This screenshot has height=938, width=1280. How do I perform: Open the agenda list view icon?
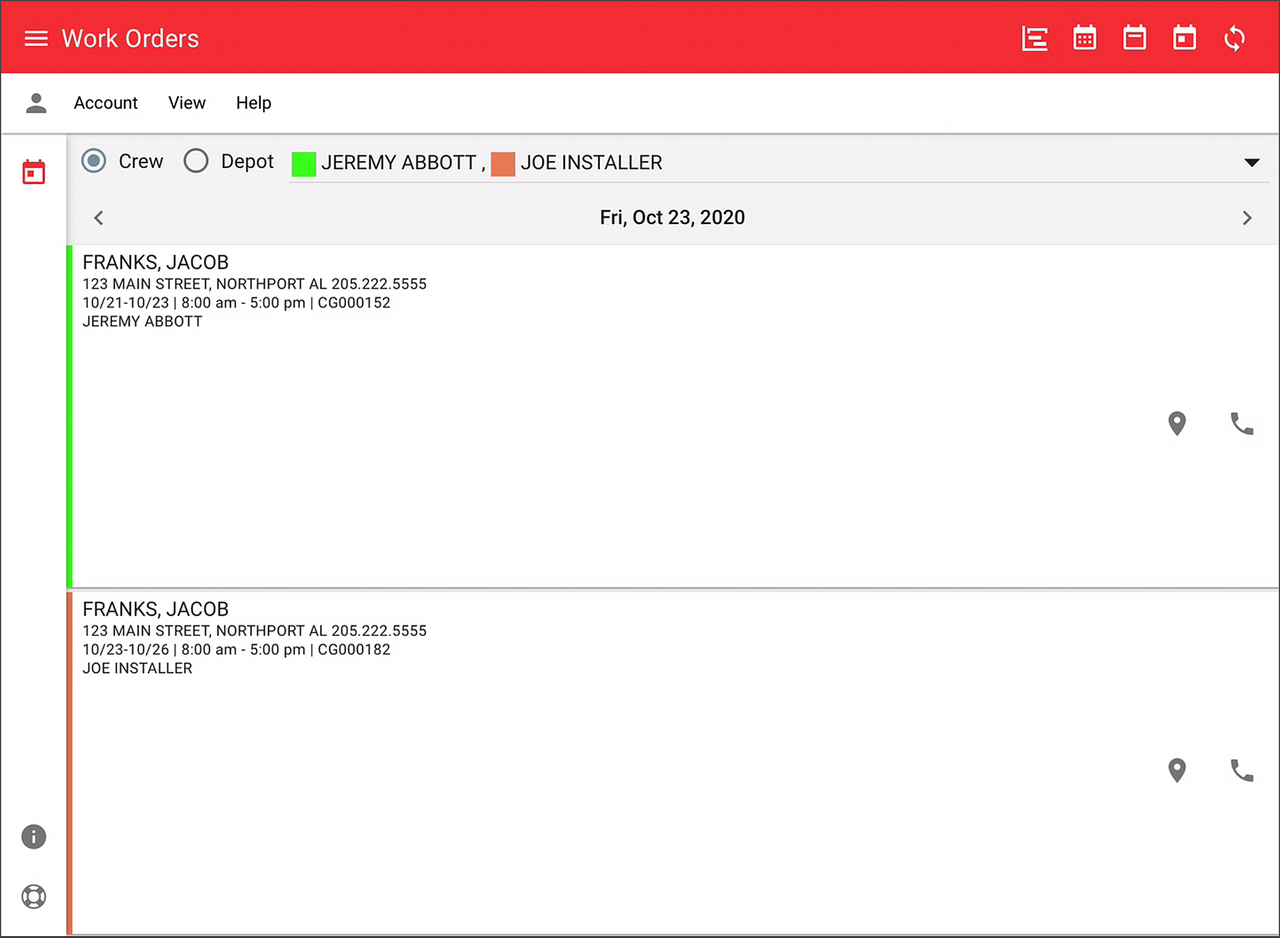click(x=1034, y=37)
